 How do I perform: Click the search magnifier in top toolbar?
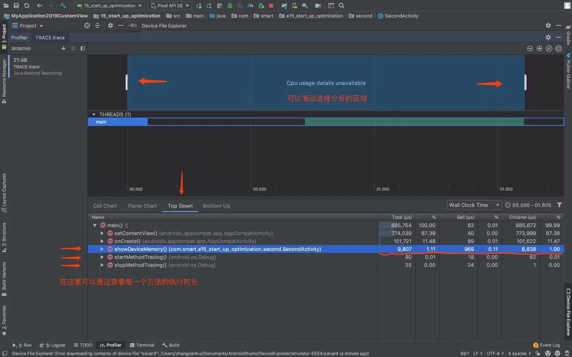342,6
